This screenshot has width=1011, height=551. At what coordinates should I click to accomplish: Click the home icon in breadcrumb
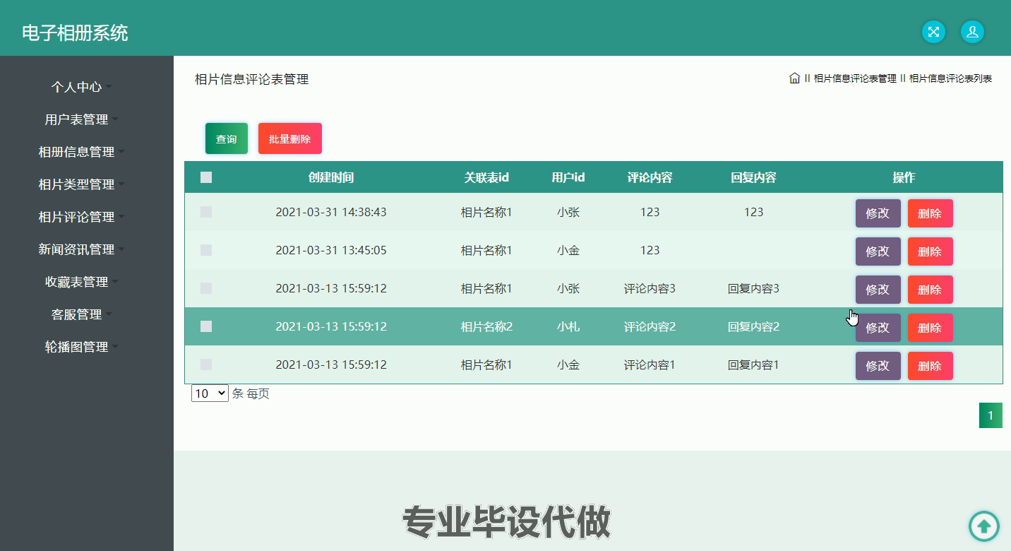pos(794,78)
